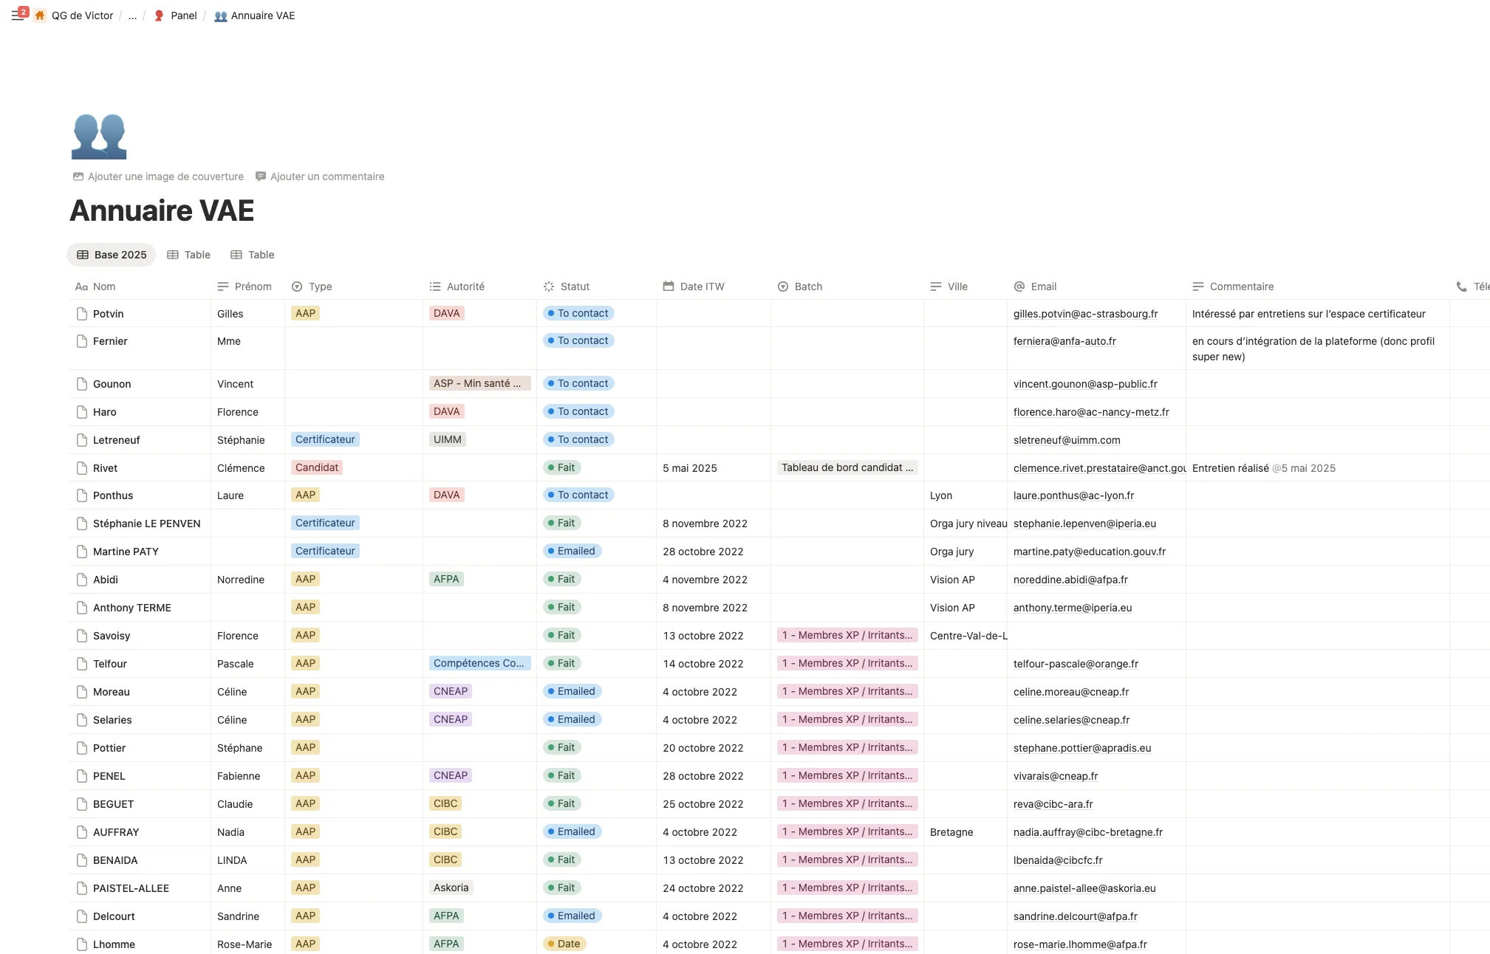The height and width of the screenshot is (954, 1490).
Task: Click the spinner icon on the Statut column
Action: (x=548, y=286)
